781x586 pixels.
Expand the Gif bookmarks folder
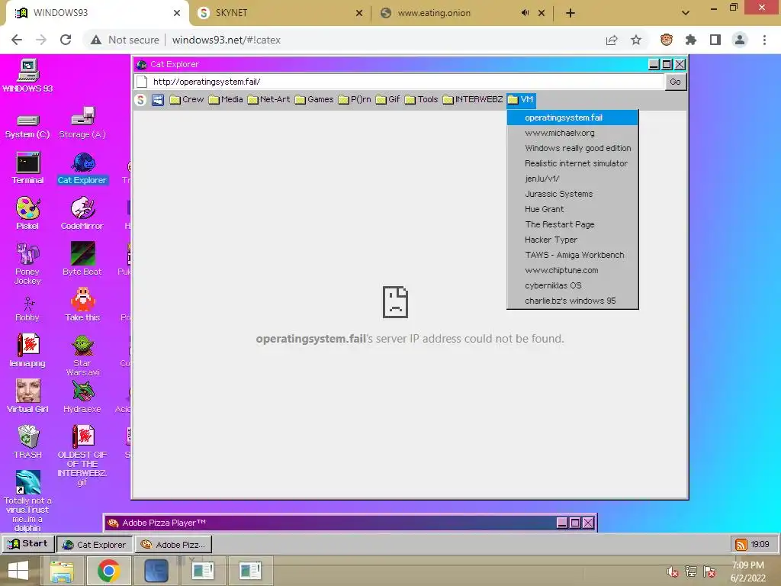click(x=387, y=100)
